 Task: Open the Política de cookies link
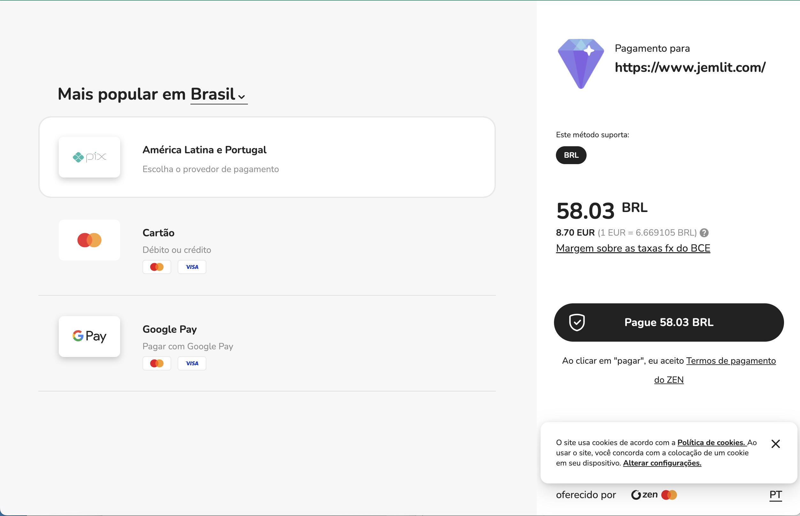(x=711, y=442)
